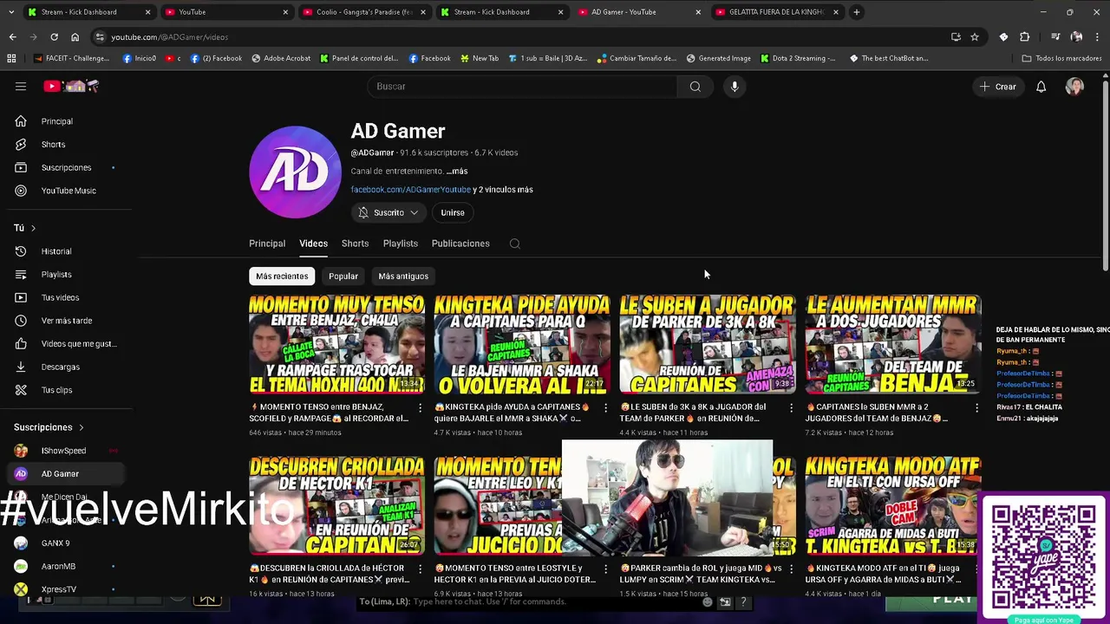Switch to the Playlists channel tab
This screenshot has width=1110, height=624.
pyautogui.click(x=401, y=244)
